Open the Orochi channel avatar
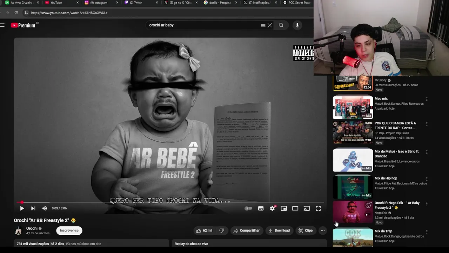 coord(18,231)
